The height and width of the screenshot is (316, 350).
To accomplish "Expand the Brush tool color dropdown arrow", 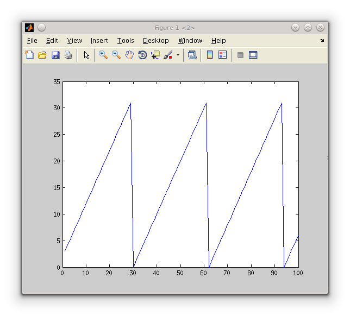I will click(x=178, y=55).
